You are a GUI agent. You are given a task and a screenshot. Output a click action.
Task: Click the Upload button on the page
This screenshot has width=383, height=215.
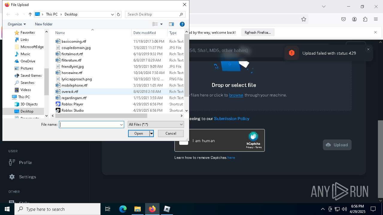tap(337, 145)
